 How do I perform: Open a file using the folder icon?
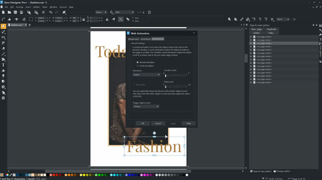pos(9,12)
